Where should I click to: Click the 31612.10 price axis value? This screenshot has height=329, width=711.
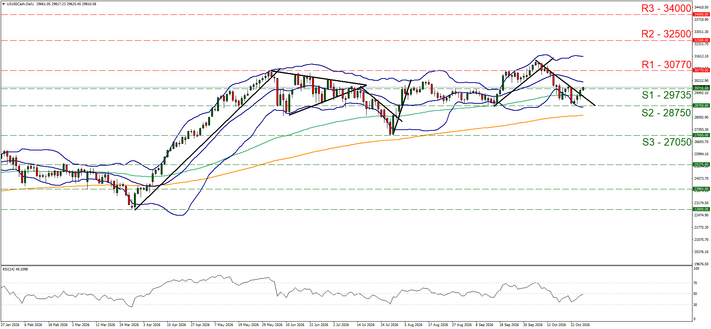(x=701, y=56)
